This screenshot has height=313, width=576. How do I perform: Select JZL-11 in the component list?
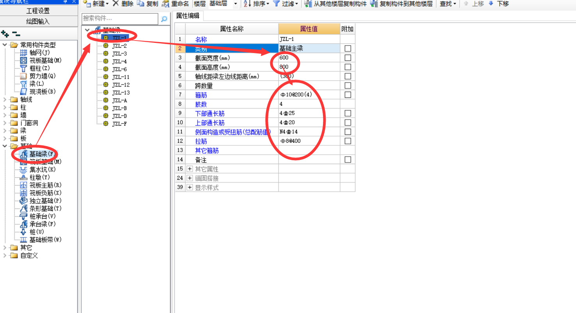pyautogui.click(x=121, y=77)
